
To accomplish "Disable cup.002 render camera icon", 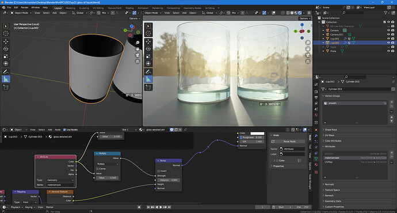I will tap(393, 43).
